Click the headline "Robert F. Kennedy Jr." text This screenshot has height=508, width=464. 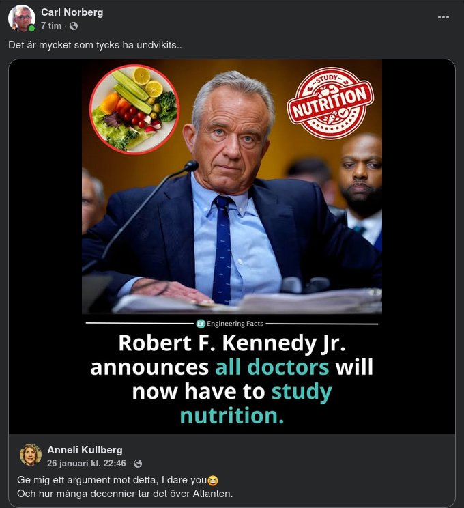231,342
